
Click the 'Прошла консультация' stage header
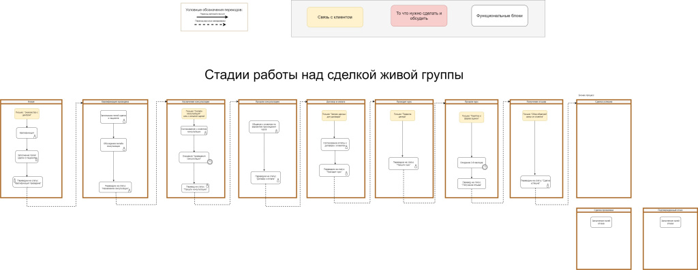[x=267, y=102]
